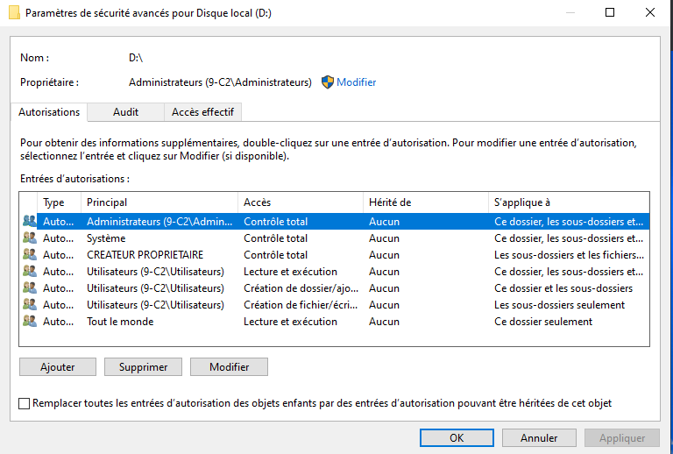Image resolution: width=673 pixels, height=454 pixels.
Task: Click the icon of the Utilisateurs Lecture et exécution row
Action: 30,272
